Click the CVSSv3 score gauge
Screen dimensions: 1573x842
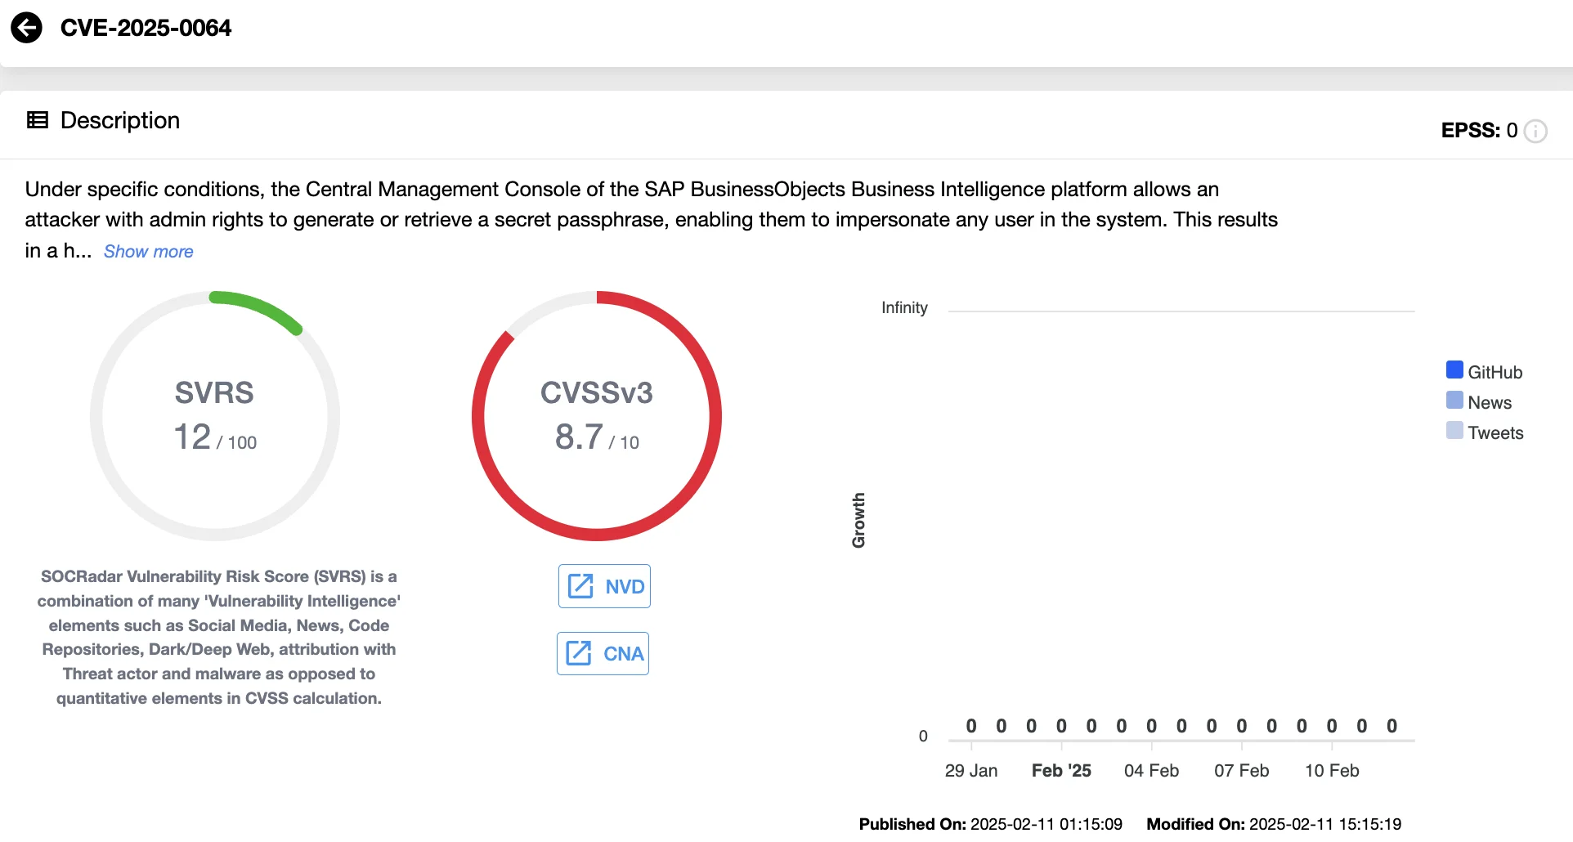point(597,416)
